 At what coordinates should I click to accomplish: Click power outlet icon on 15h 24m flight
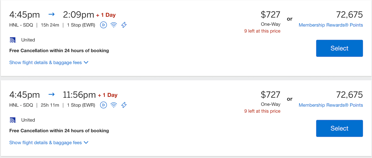point(124,25)
